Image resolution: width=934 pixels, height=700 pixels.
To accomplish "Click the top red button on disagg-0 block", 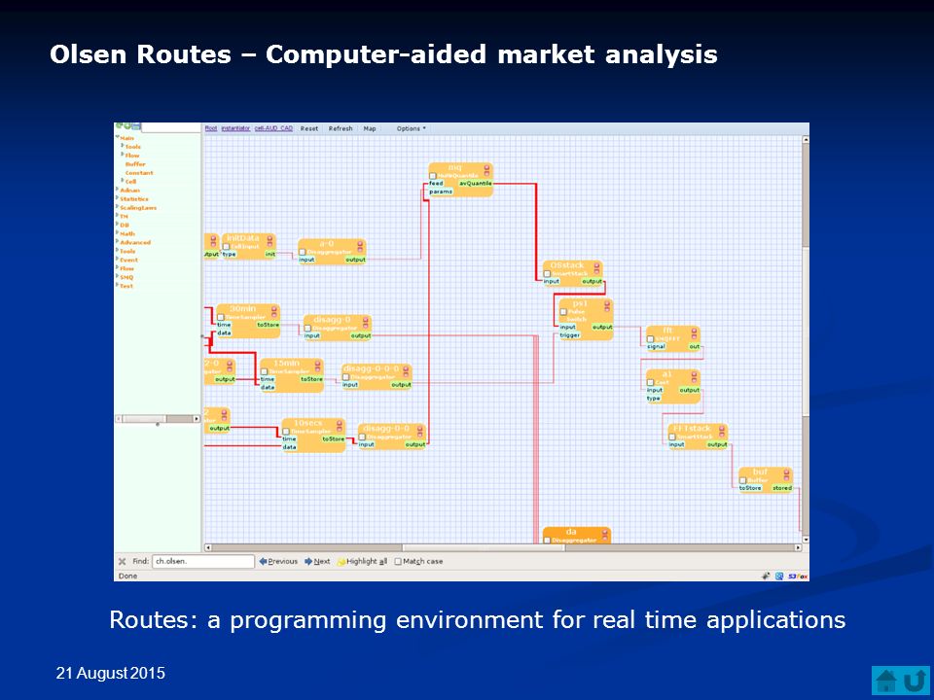I will point(367,320).
